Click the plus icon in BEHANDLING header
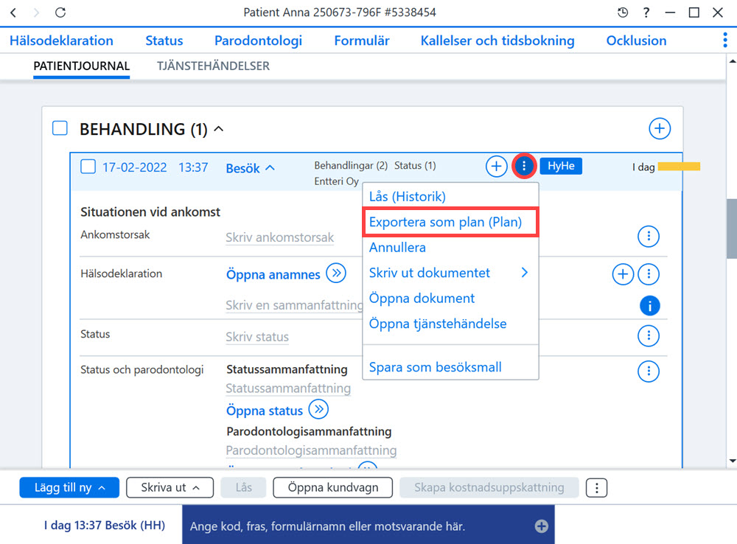The image size is (737, 544). pyautogui.click(x=660, y=128)
